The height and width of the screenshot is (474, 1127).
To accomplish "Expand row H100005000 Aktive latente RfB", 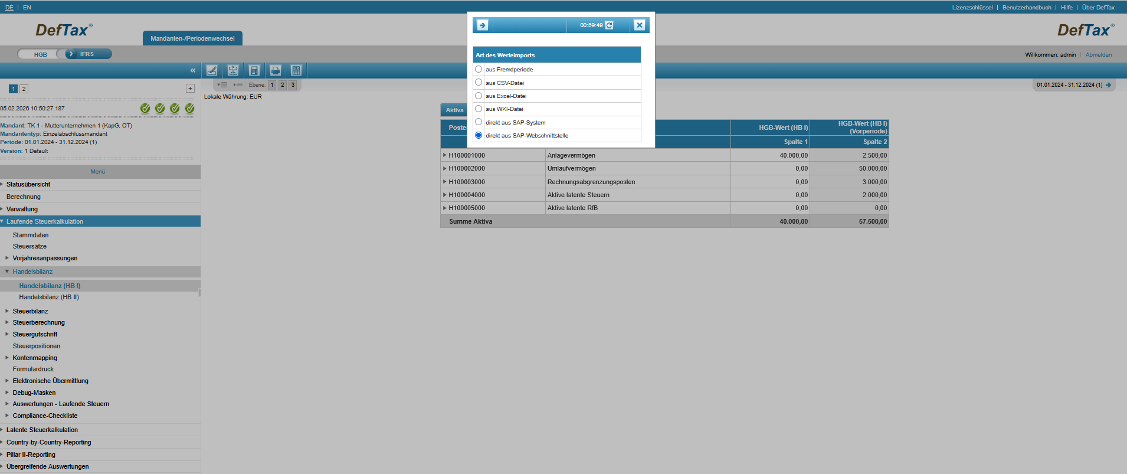I will [x=445, y=208].
